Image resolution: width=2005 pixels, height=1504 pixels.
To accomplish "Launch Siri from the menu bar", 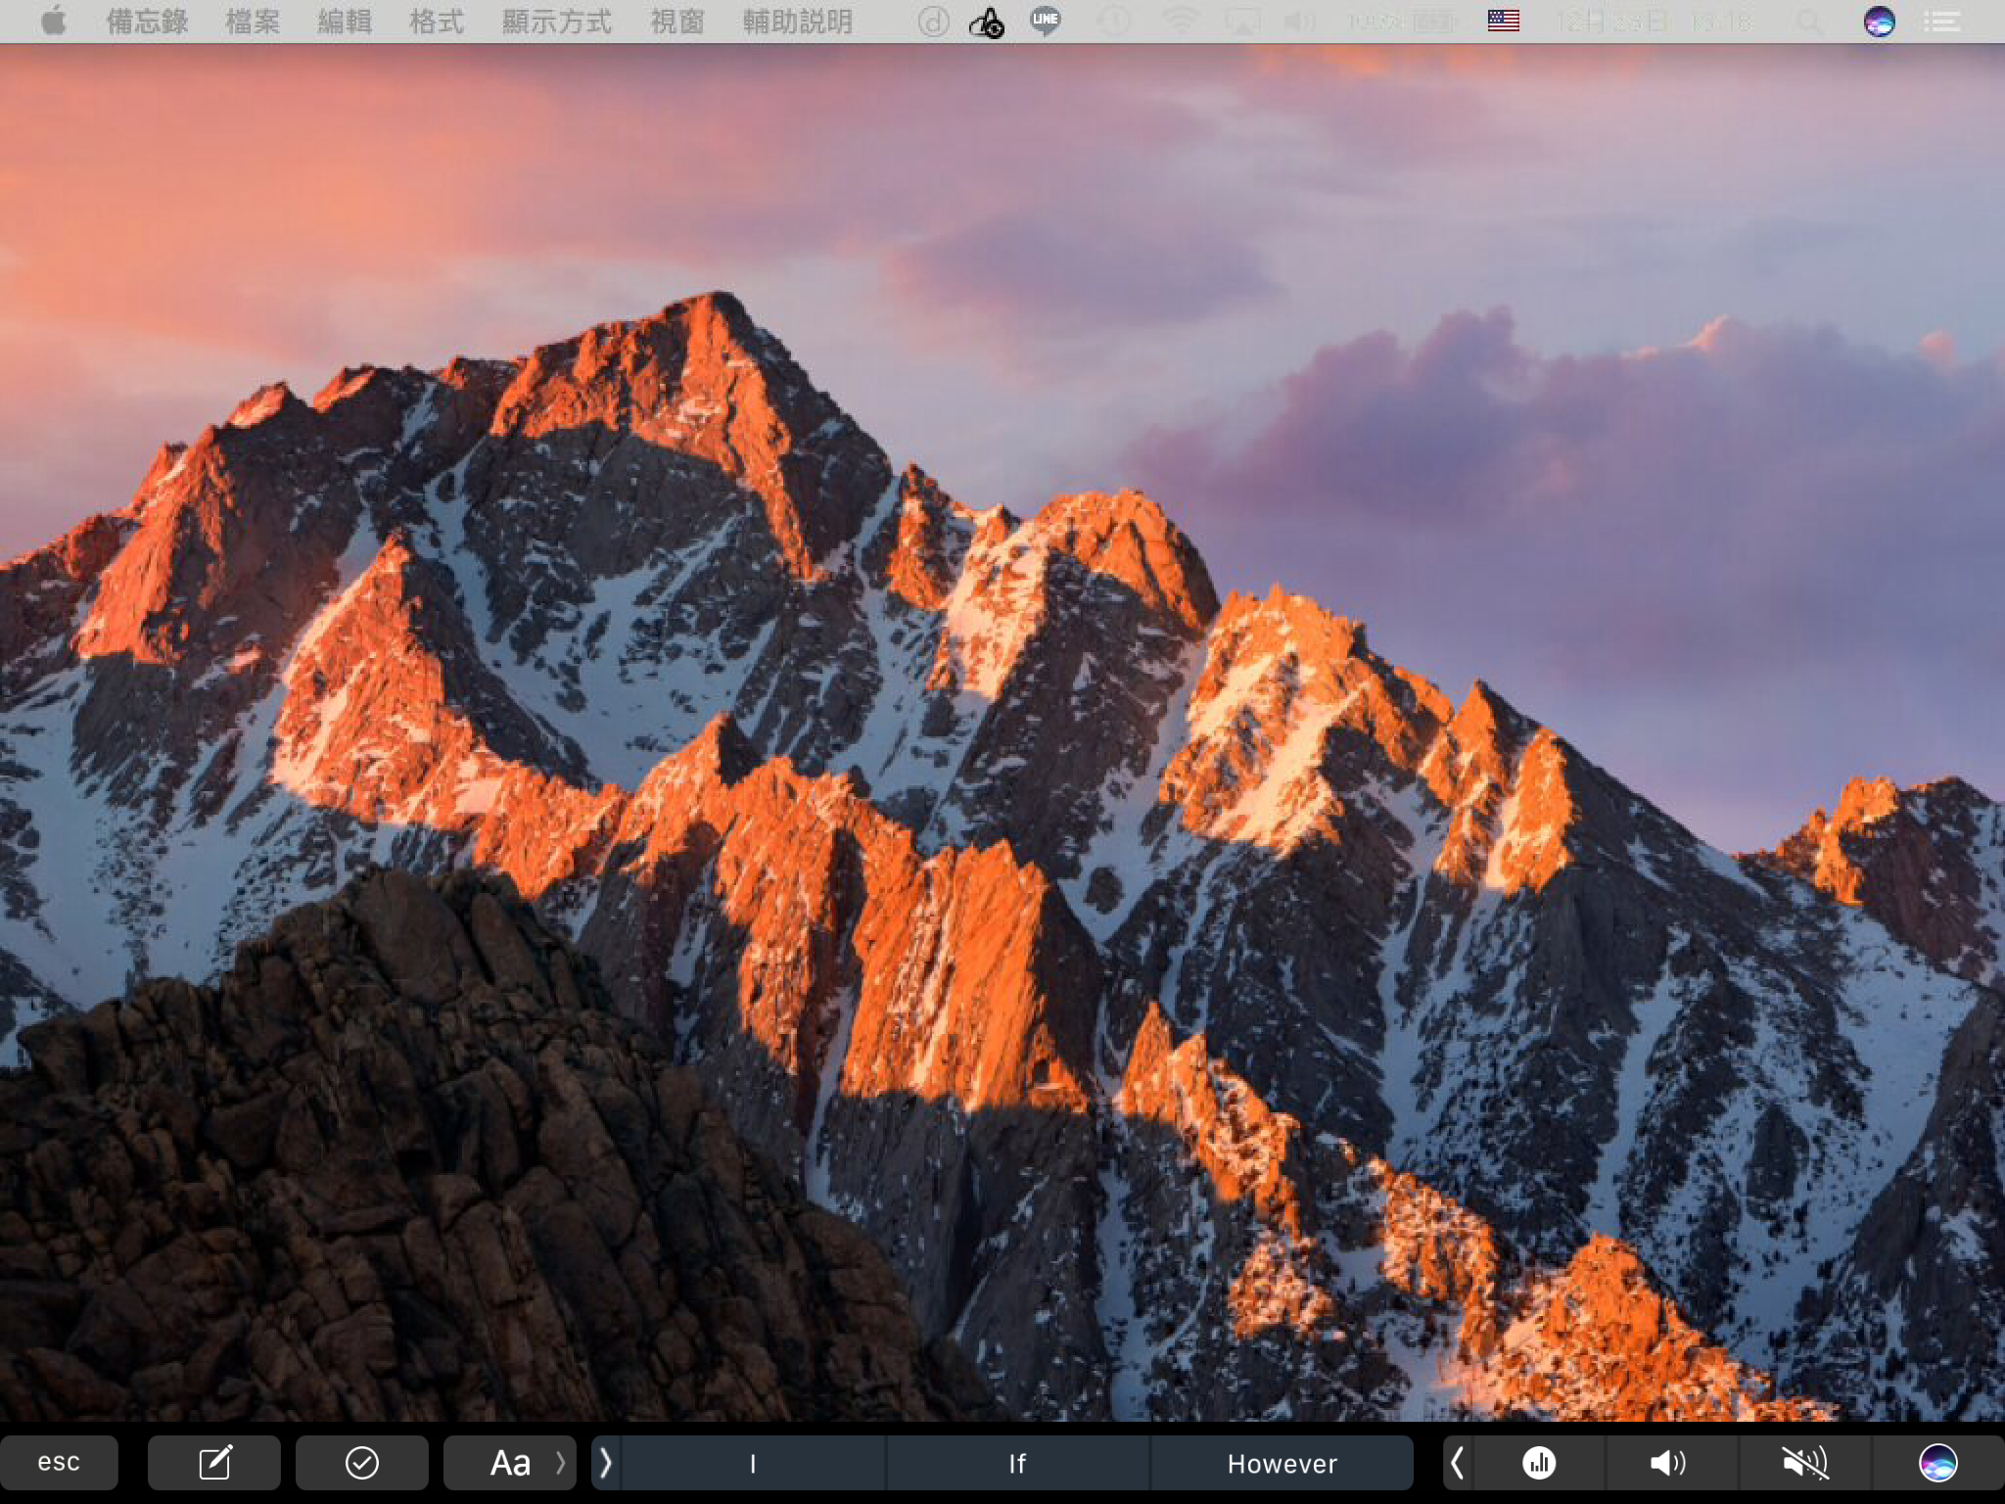I will tap(1879, 21).
